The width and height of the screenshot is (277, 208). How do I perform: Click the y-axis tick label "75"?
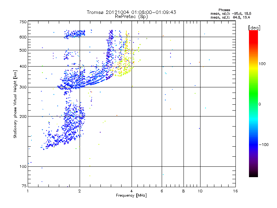24,186
